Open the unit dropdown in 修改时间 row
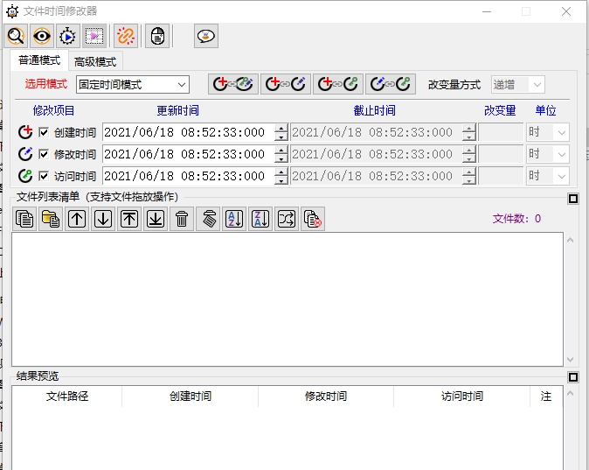 548,154
